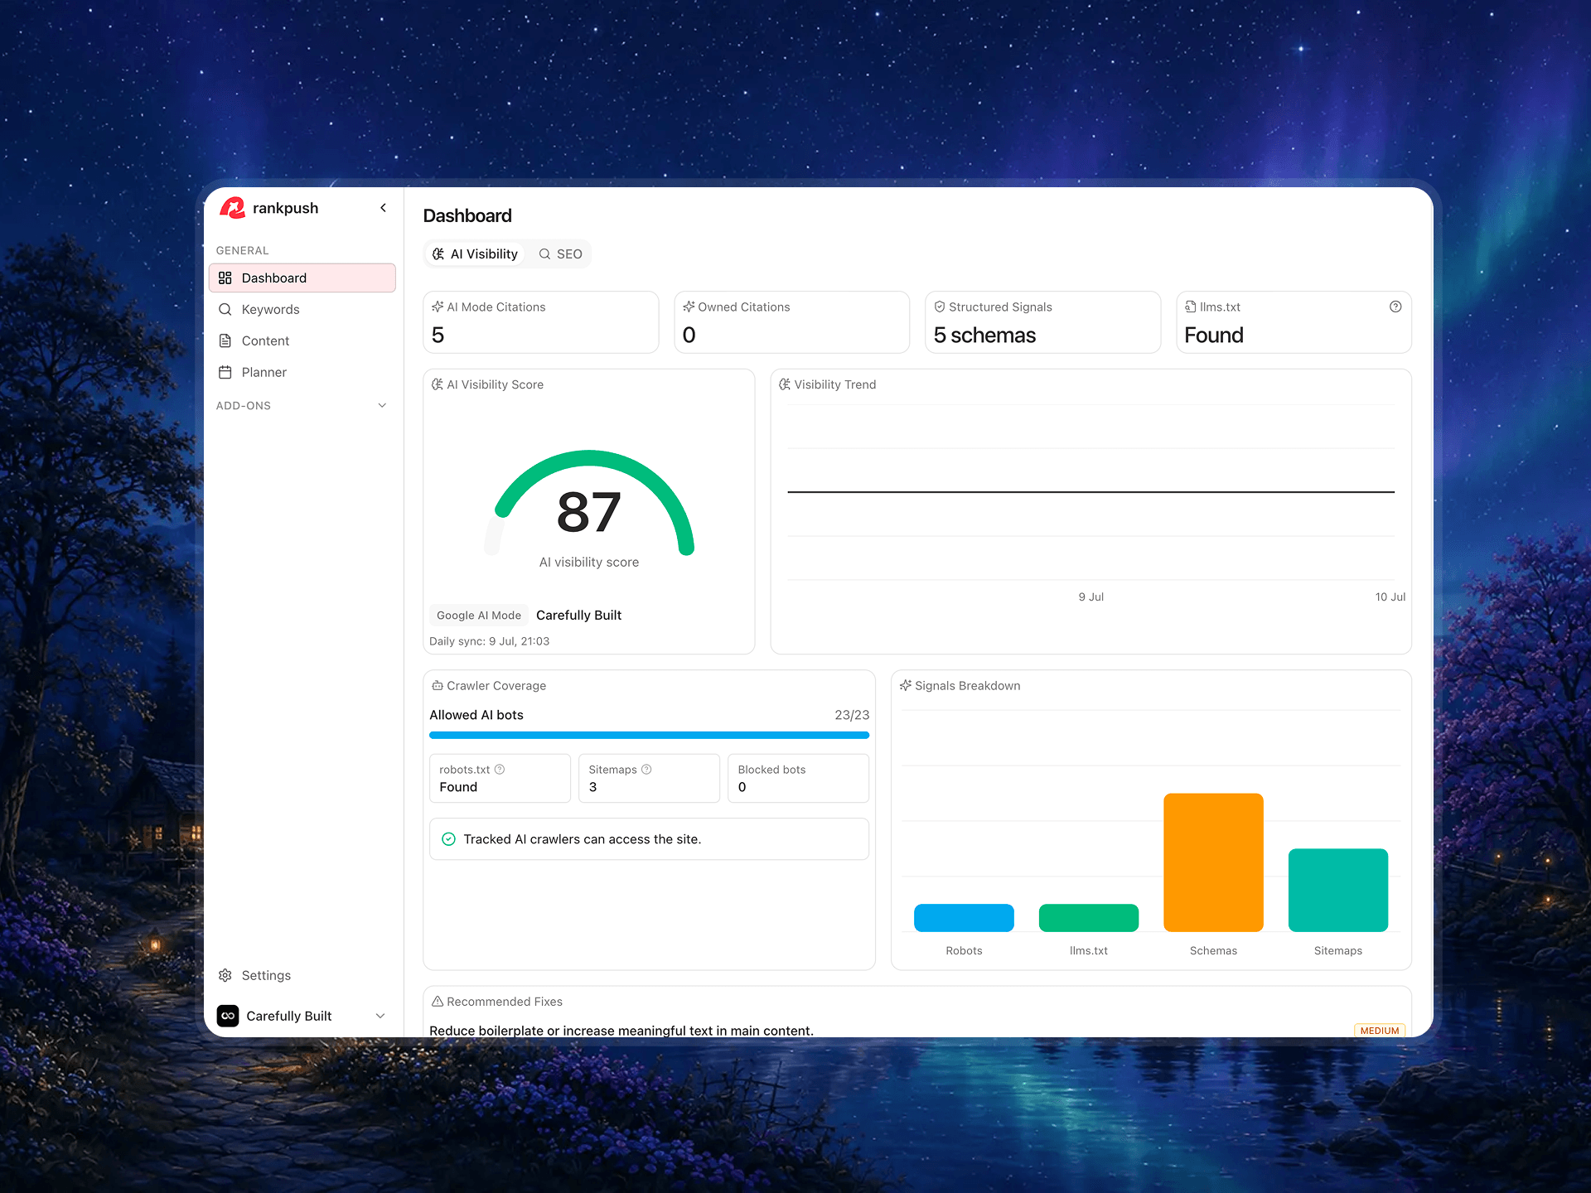
Task: Open the AI Mode Citations card
Action: click(541, 322)
